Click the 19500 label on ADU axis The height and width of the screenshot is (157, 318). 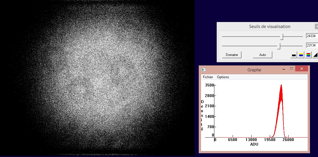click(270, 140)
